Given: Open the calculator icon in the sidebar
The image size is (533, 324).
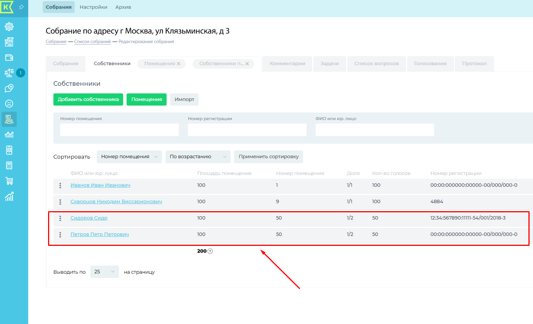Looking at the screenshot, I should (x=9, y=165).
